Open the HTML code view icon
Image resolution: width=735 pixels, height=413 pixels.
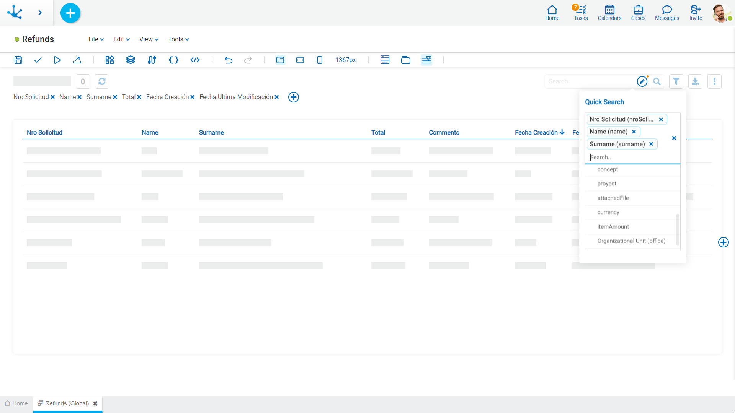coord(195,60)
